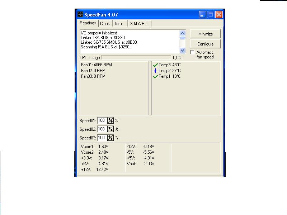Click Vcore1 1,63V voltage reading
Viewport: 287px width, 215px height.
pyautogui.click(x=95, y=147)
